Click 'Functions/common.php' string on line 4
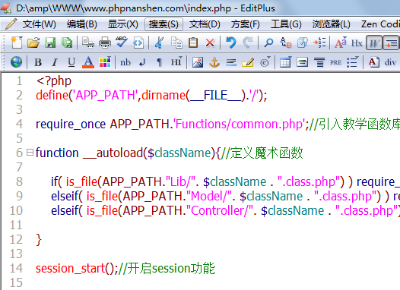 tap(239, 125)
